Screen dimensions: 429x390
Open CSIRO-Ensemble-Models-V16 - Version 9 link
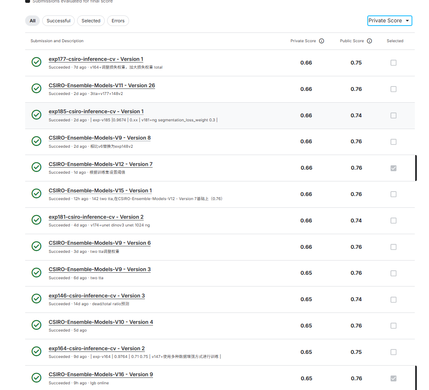point(101,375)
